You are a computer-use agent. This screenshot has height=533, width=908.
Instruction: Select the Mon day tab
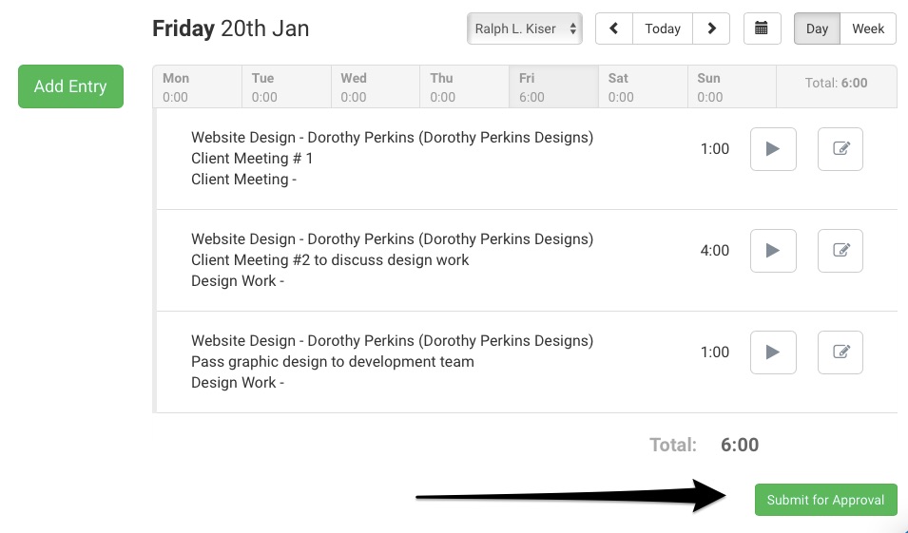point(197,86)
